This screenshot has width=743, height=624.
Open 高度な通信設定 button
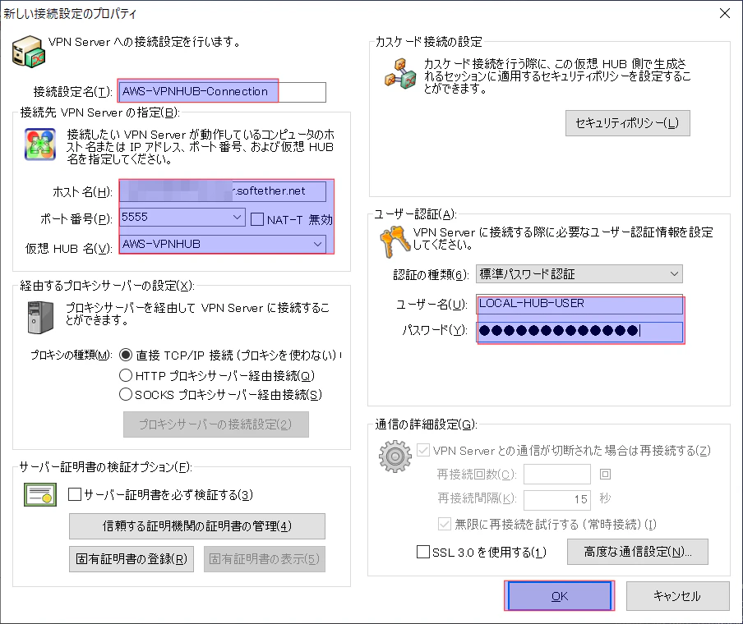tap(637, 552)
